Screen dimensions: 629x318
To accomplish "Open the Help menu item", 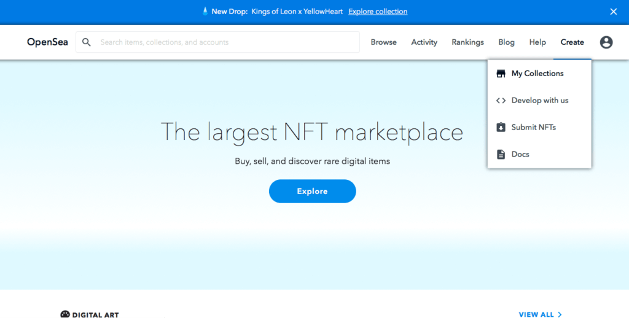I will pos(537,42).
